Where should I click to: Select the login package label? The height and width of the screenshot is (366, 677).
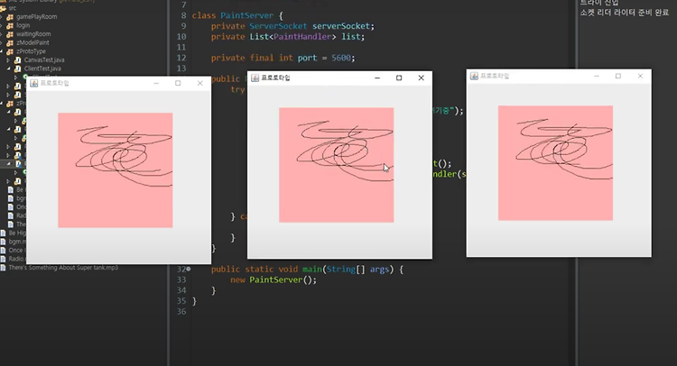pos(23,25)
